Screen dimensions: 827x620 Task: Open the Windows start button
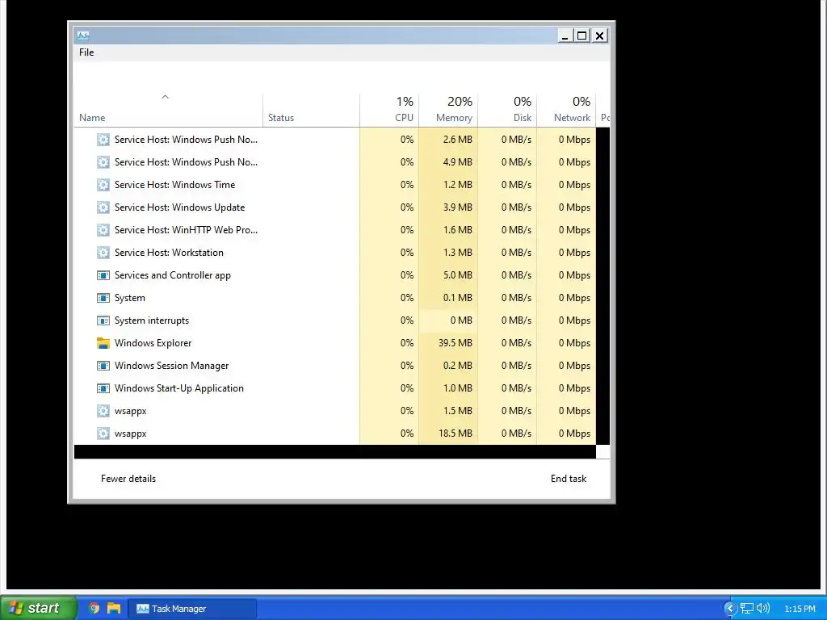tap(38, 608)
